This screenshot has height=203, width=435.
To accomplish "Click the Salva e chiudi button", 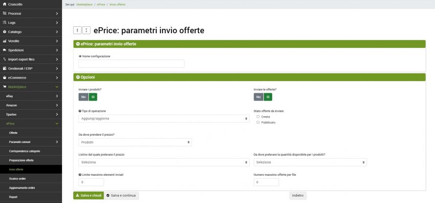I will (x=88, y=196).
